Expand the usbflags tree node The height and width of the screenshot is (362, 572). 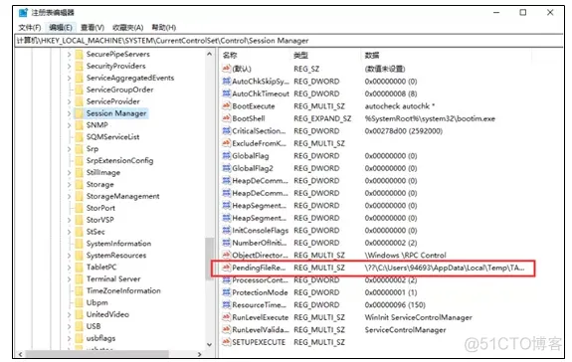69,338
